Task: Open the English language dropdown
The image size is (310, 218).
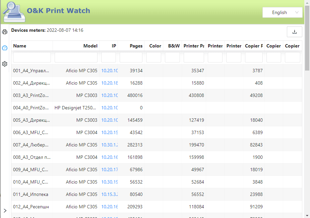Action: click(282, 12)
